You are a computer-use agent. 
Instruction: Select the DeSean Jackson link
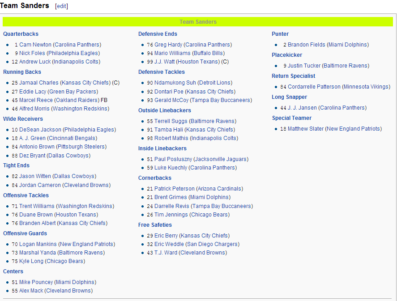[40, 130]
